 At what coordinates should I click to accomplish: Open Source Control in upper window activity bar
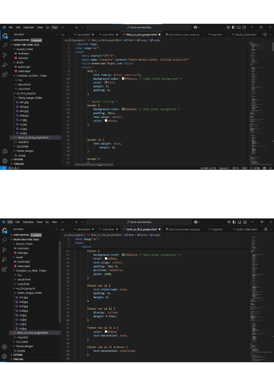point(5,55)
